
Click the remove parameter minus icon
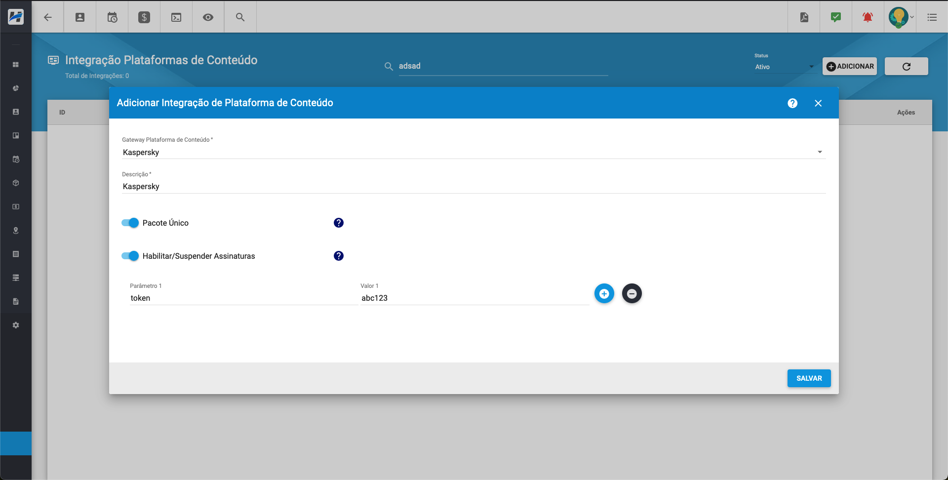(x=632, y=294)
